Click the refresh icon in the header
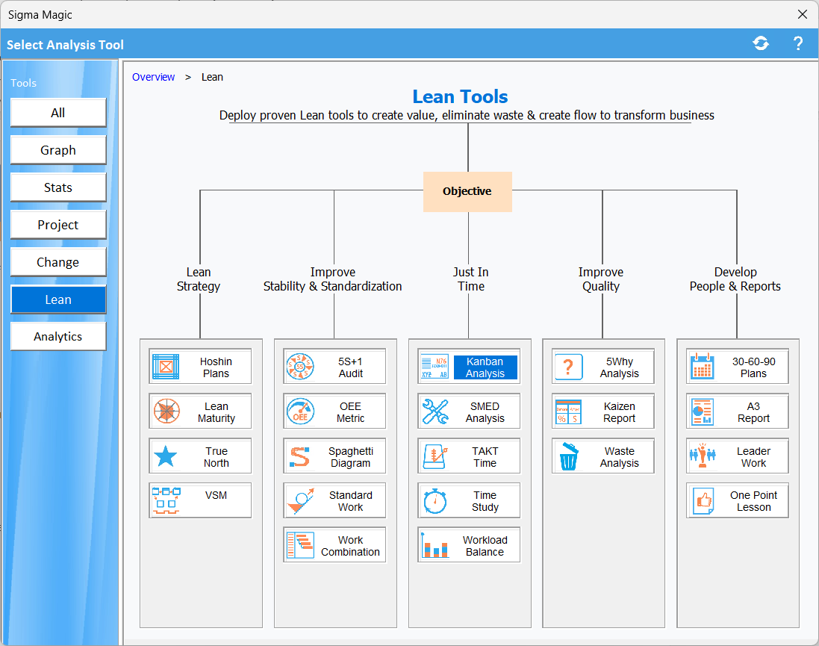The width and height of the screenshot is (819, 646). pyautogui.click(x=761, y=44)
